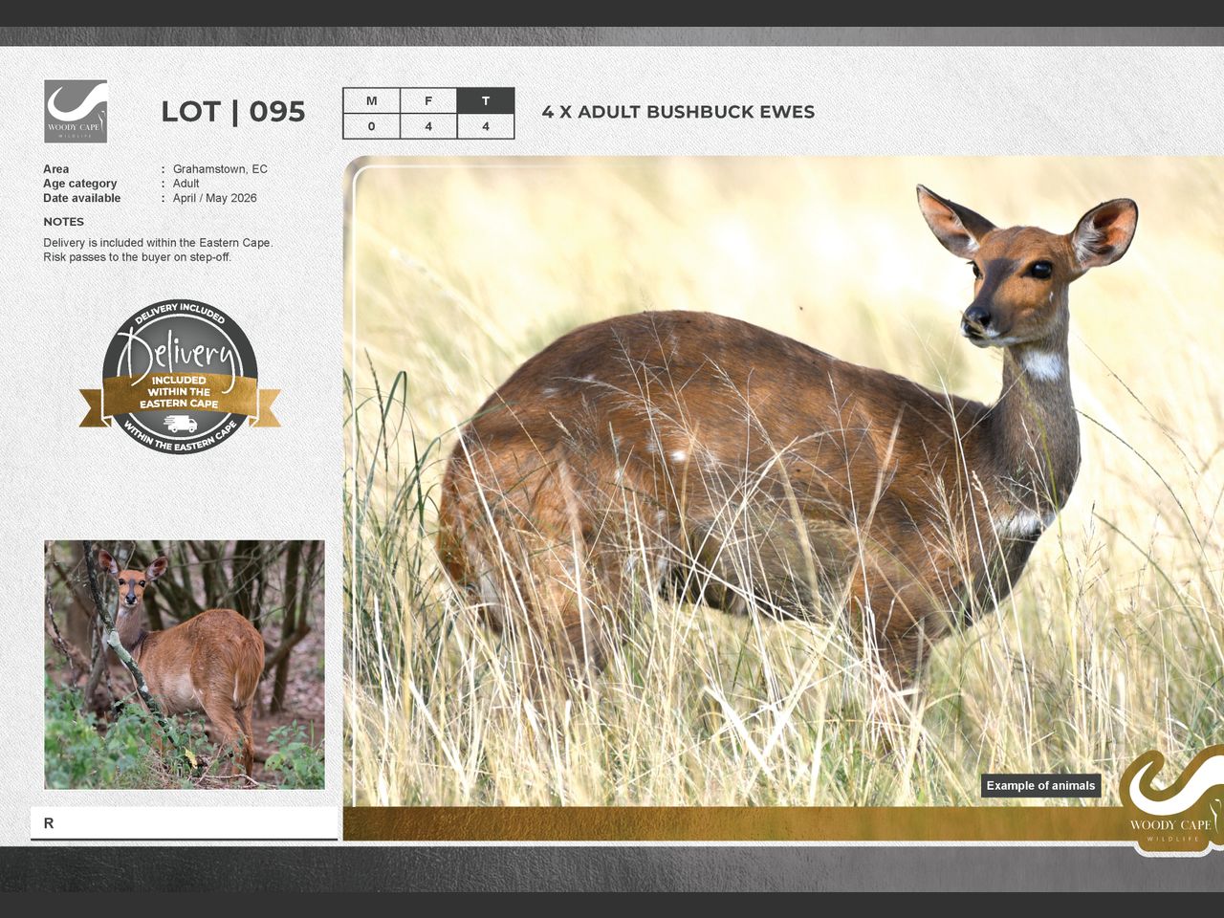Click the female count cell under F
The width and height of the screenshot is (1224, 918).
[x=428, y=126]
